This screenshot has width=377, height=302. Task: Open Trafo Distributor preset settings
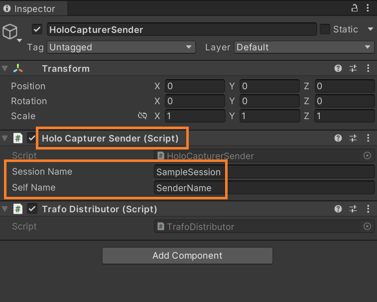[353, 209]
